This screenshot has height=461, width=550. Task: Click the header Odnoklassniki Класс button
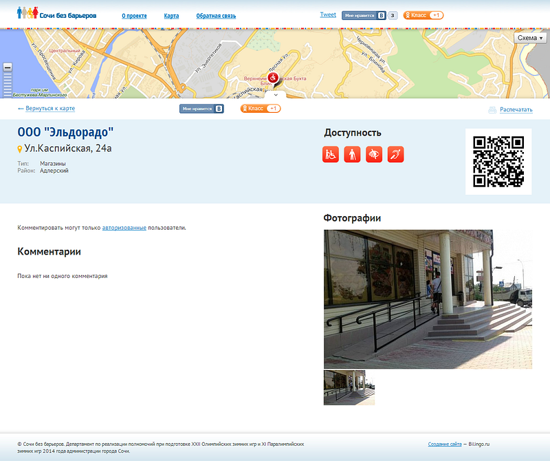pyautogui.click(x=423, y=15)
